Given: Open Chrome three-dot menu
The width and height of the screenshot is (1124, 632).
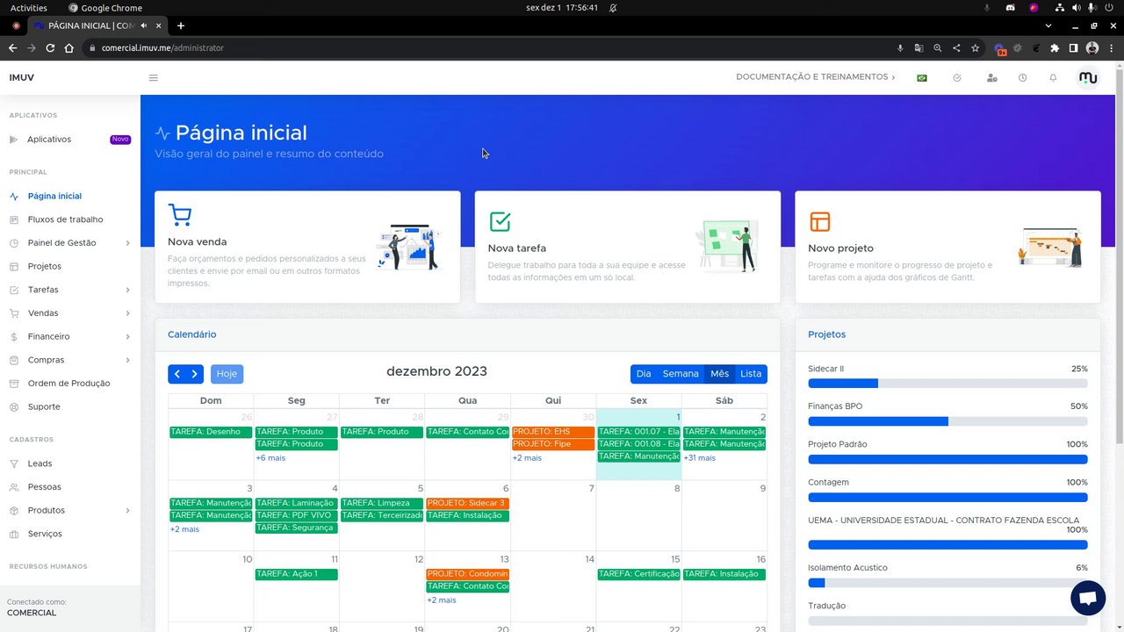Looking at the screenshot, I should [1111, 48].
